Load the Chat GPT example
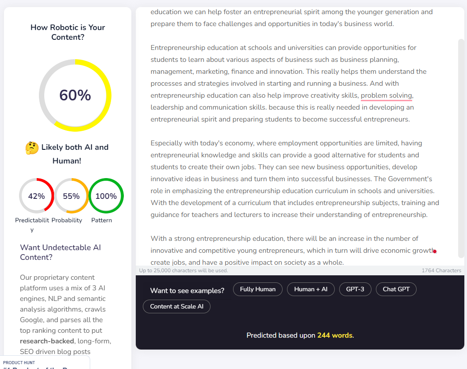 tap(396, 289)
